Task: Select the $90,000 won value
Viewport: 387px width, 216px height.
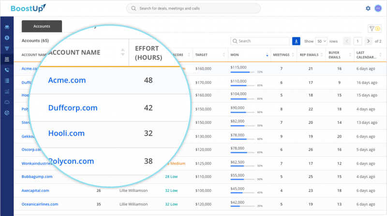Action: 238,108
